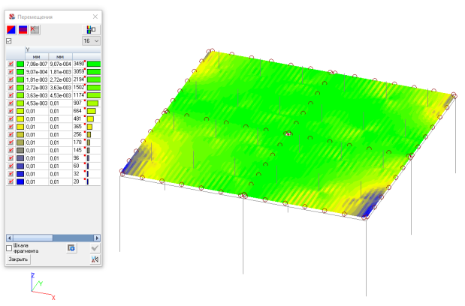Click the crossed-out color scale icon

coord(35,29)
